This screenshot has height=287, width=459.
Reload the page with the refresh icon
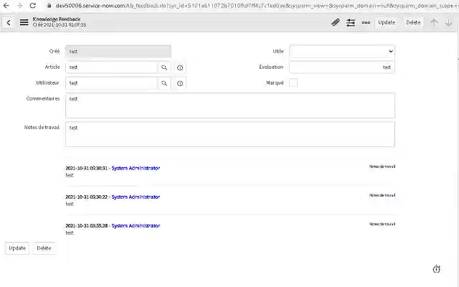click(33, 5)
